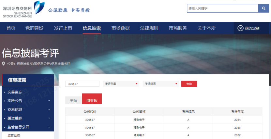This screenshot has height=139, width=271.
Task: Click the location pin icon by 位置
Action: point(4,64)
